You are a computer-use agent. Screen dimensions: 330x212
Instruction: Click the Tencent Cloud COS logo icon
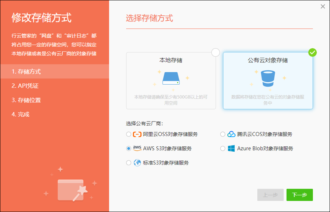[231, 134]
